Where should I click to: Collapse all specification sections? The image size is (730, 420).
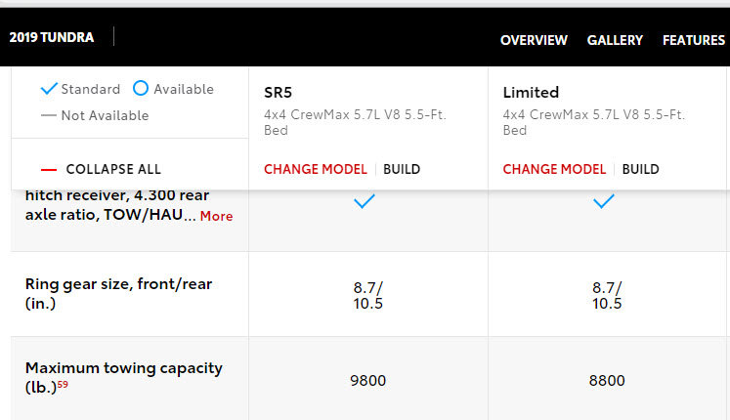pyautogui.click(x=113, y=169)
